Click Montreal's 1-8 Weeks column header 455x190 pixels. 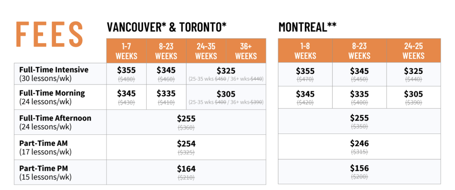pos(305,51)
